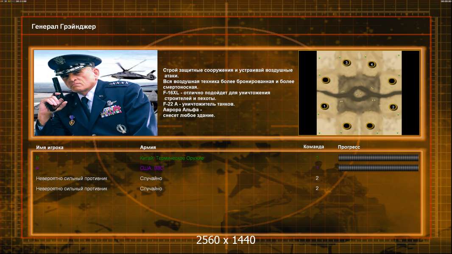Click the 'Армия' column header
This screenshot has width=452, height=254.
pyautogui.click(x=148, y=147)
